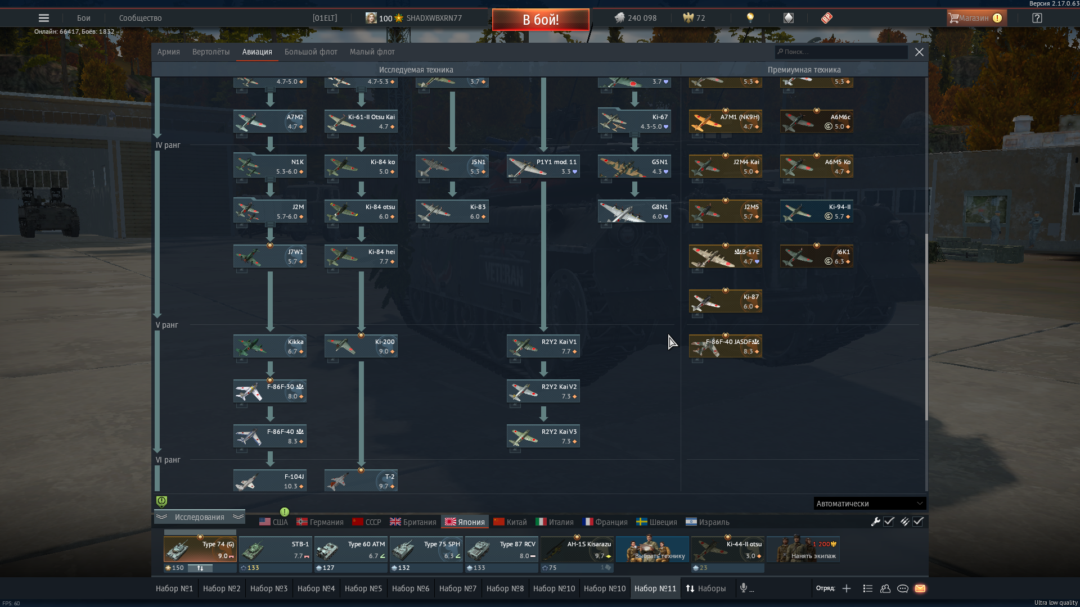Switch to preset Набор №1
The height and width of the screenshot is (607, 1080).
click(x=174, y=588)
